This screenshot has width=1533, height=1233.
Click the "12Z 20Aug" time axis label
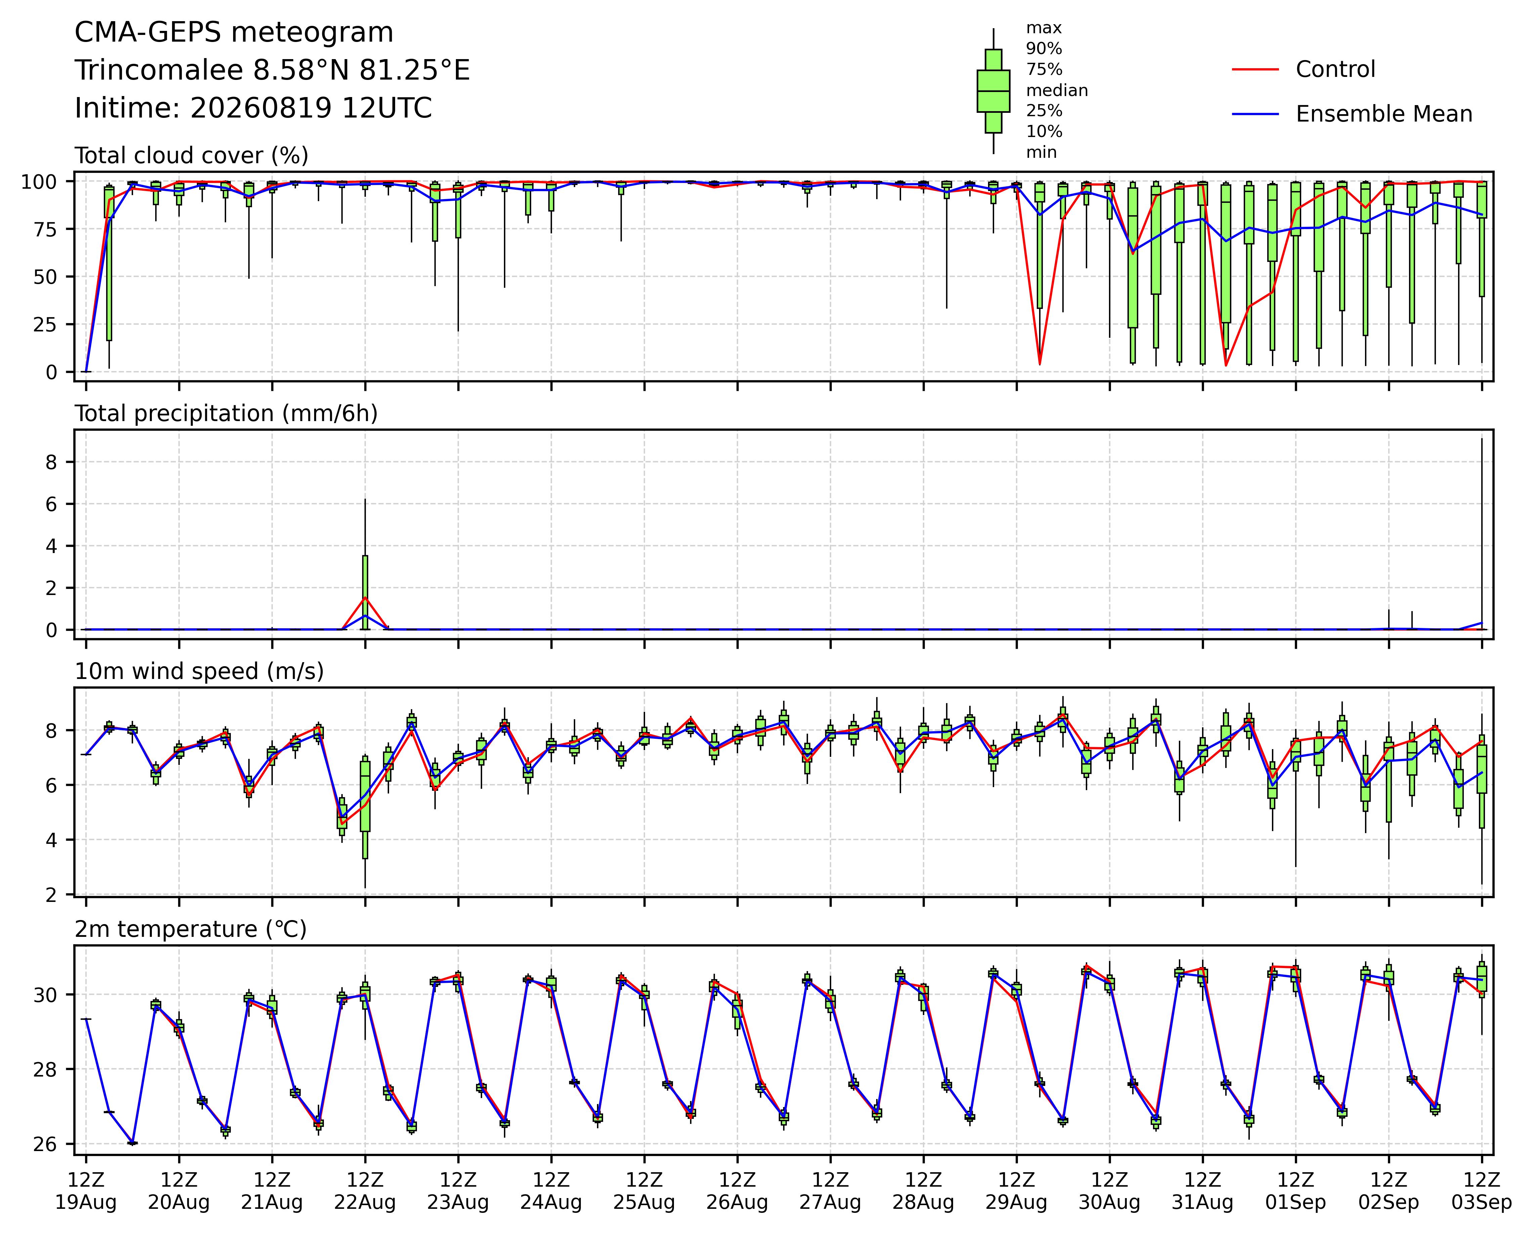[x=178, y=1191]
